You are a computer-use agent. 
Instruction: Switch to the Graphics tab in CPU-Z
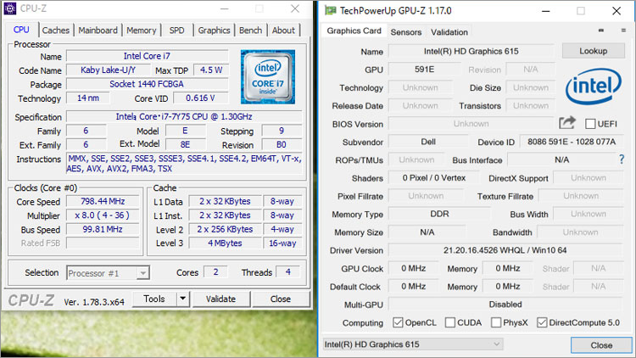[214, 31]
